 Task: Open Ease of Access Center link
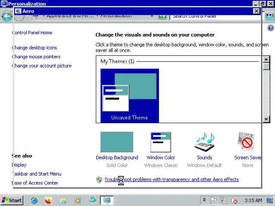point(35,183)
